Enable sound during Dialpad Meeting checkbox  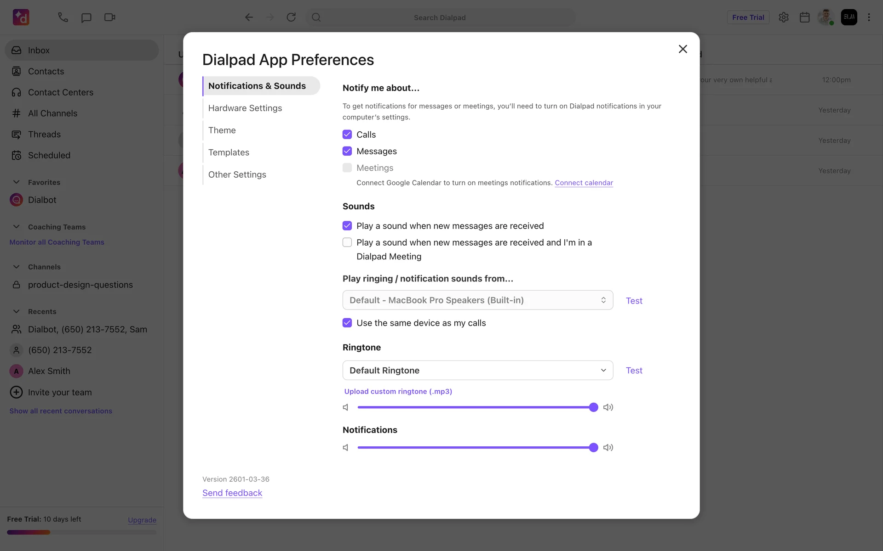347,242
